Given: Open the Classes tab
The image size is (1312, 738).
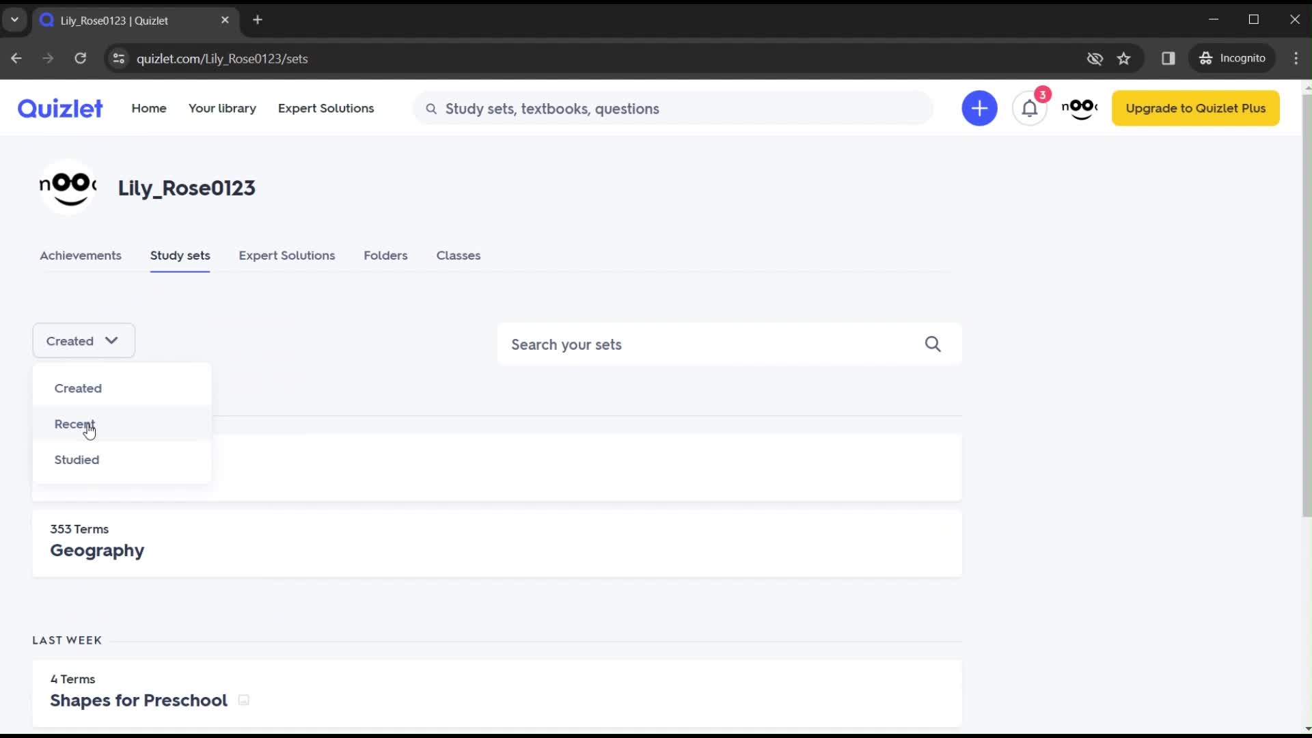Looking at the screenshot, I should 458,256.
